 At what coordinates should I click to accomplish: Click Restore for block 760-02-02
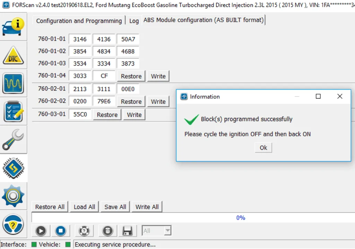(x=131, y=101)
